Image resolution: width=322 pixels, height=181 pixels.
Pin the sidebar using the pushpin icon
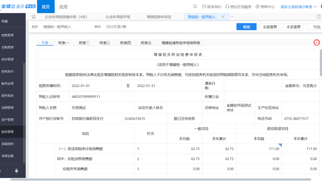[x=16, y=171]
